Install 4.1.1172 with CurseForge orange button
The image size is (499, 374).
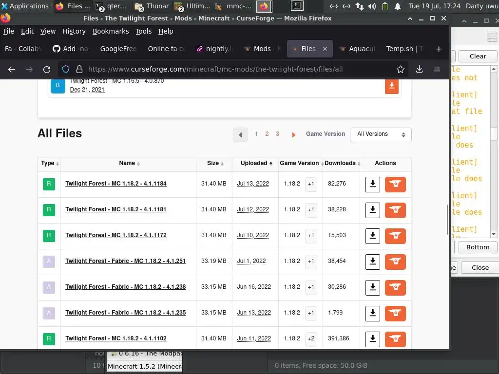pos(395,236)
